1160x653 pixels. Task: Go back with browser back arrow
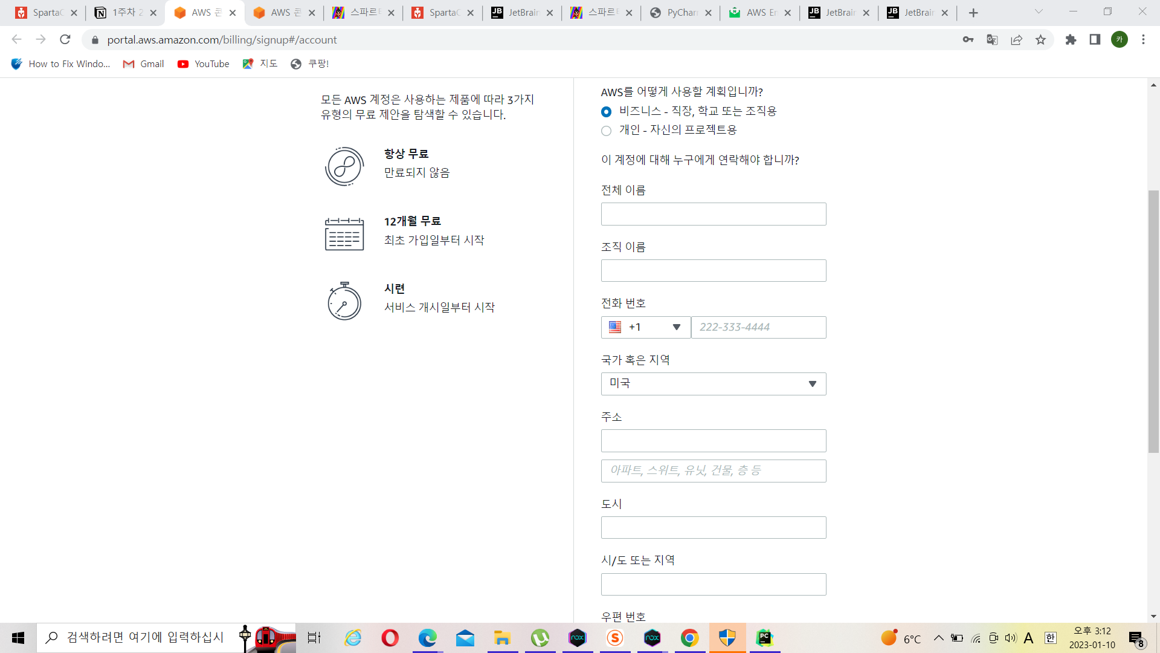pos(16,39)
